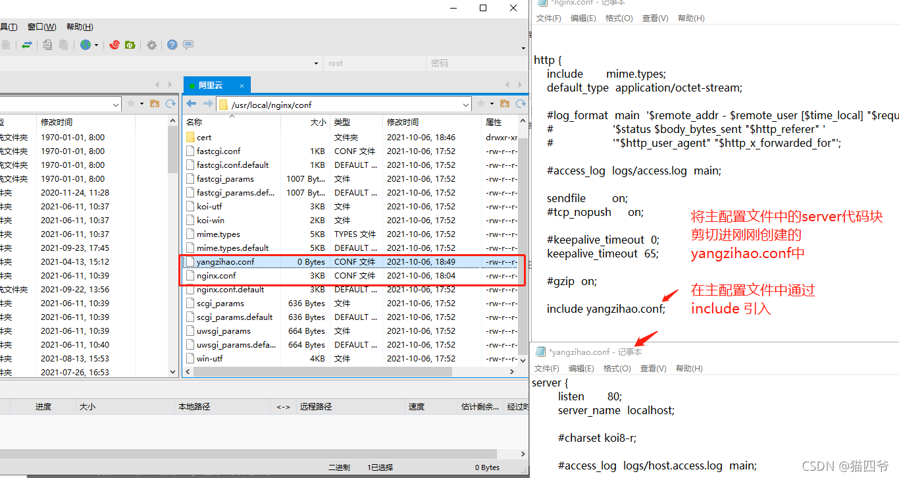Open 格式(O) menu in yangzihao.conf Notepad
This screenshot has height=478, width=899.
[x=617, y=369]
